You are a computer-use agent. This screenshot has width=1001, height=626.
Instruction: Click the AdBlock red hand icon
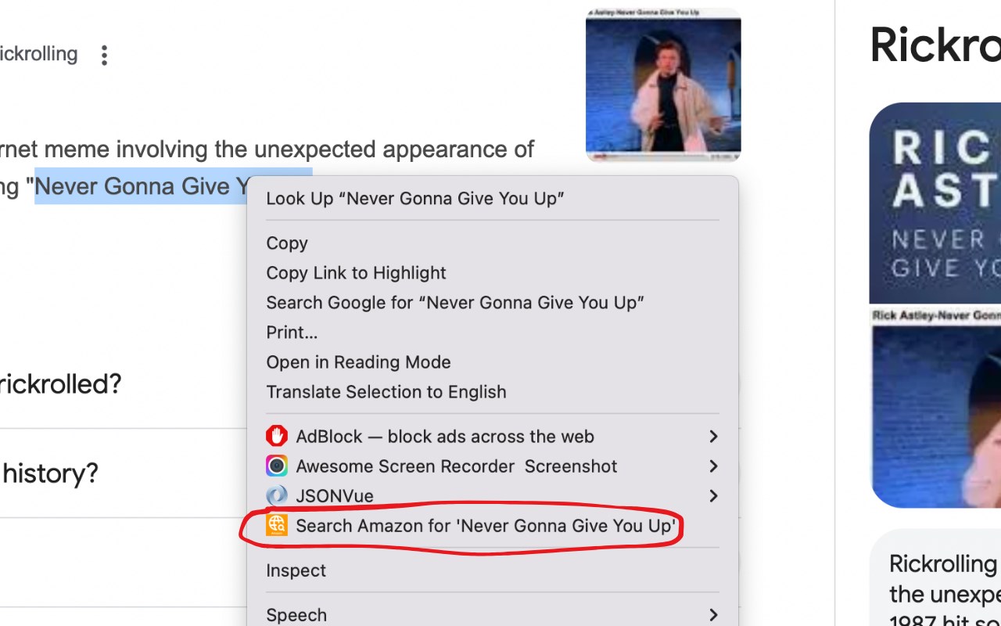277,437
